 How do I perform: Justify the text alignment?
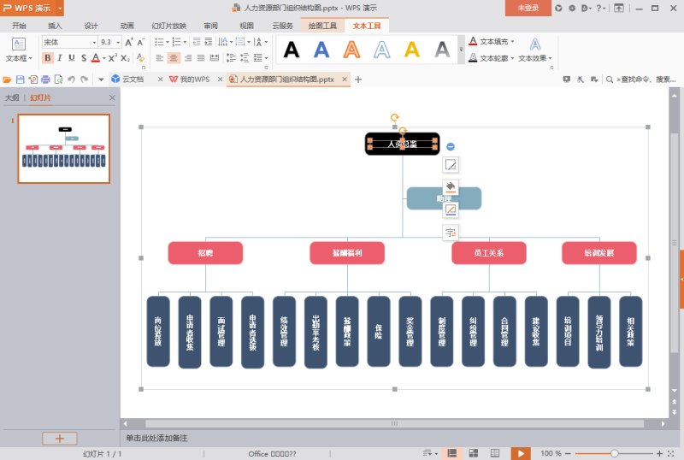(201, 58)
